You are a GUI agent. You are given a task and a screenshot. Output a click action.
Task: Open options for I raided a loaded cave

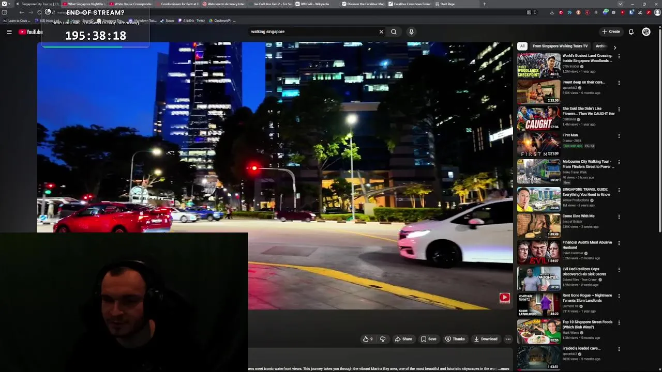pos(619,349)
